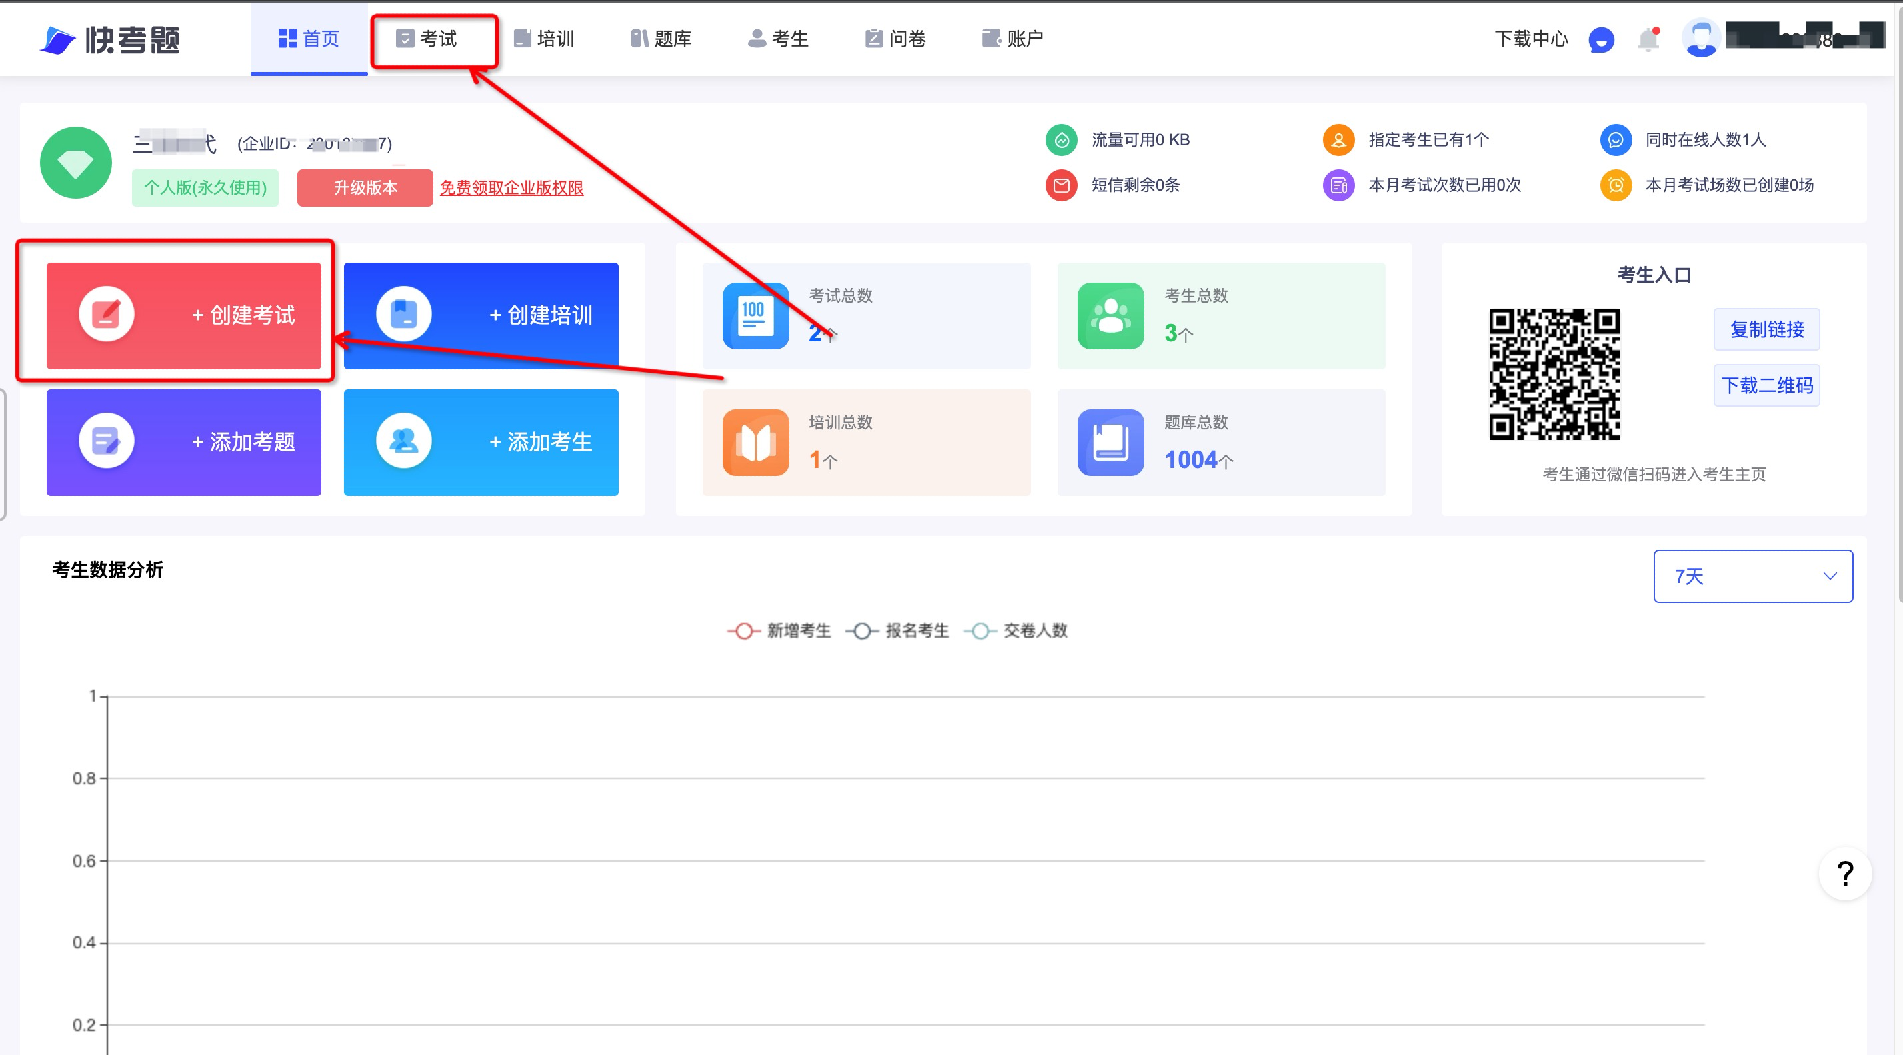Open 免费领取企业版权限 link
The image size is (1903, 1055).
point(511,187)
